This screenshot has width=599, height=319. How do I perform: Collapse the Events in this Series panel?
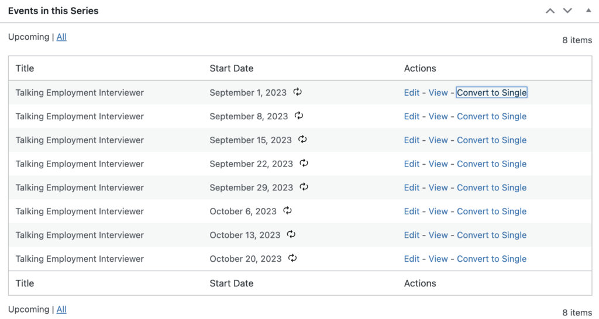(x=588, y=11)
